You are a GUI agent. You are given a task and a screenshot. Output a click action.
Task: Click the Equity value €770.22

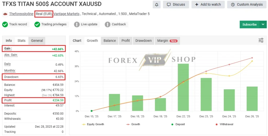pos(58,90)
